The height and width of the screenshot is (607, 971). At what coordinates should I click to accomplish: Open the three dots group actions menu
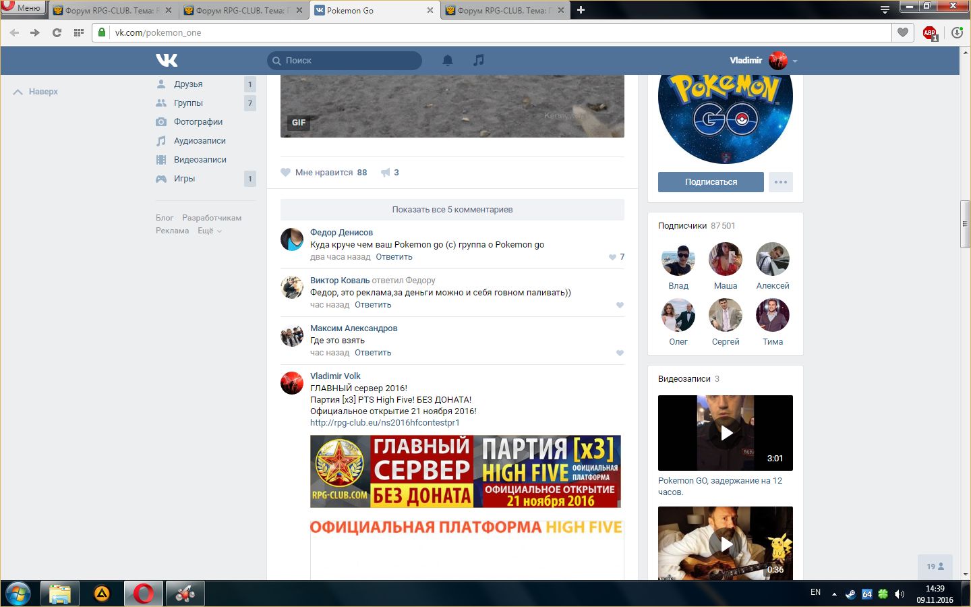click(x=780, y=182)
